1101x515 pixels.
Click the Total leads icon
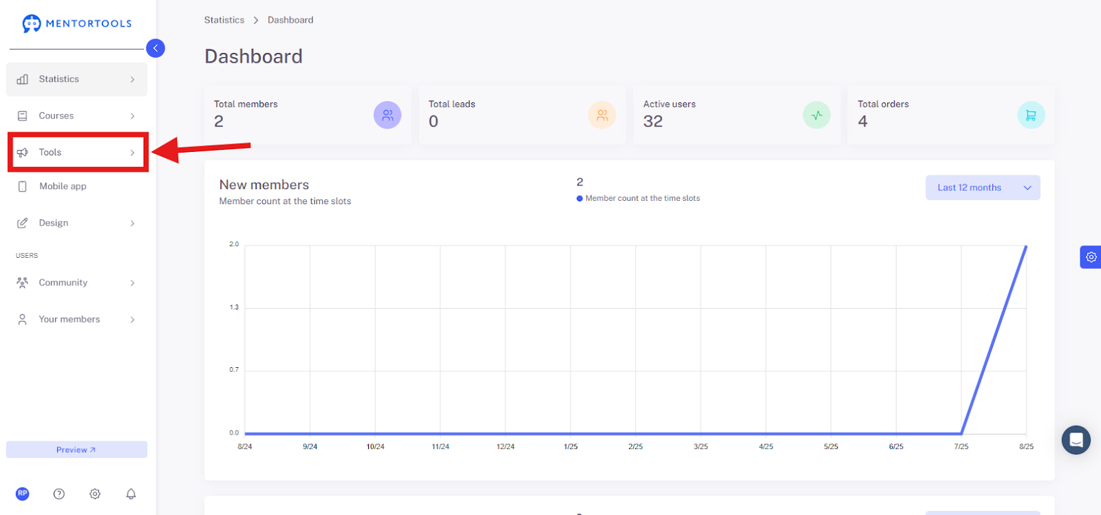pyautogui.click(x=602, y=116)
